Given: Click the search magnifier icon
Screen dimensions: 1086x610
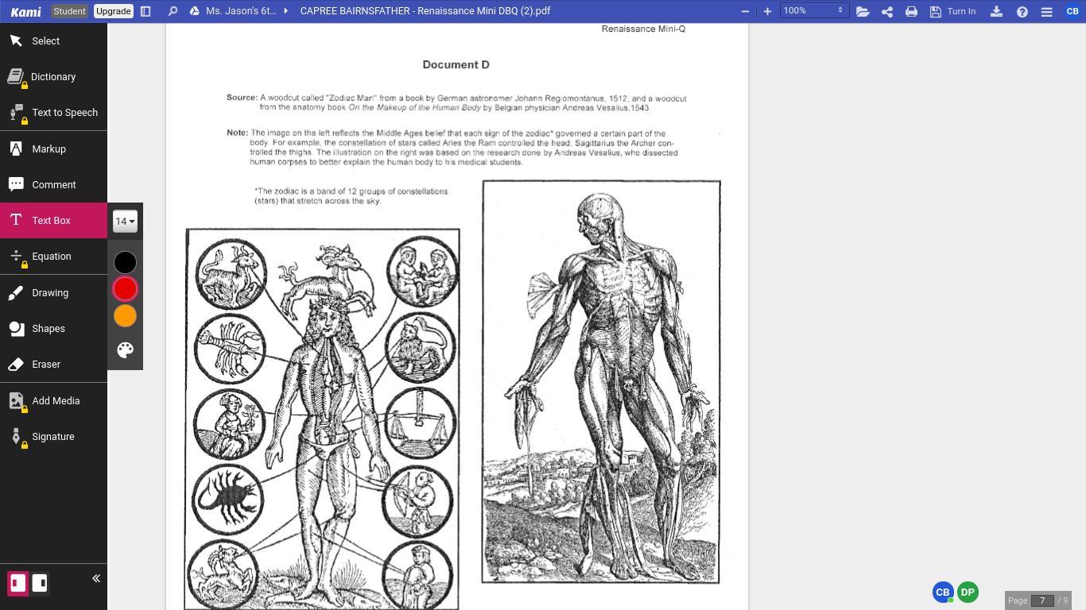Looking at the screenshot, I should pyautogui.click(x=173, y=11).
